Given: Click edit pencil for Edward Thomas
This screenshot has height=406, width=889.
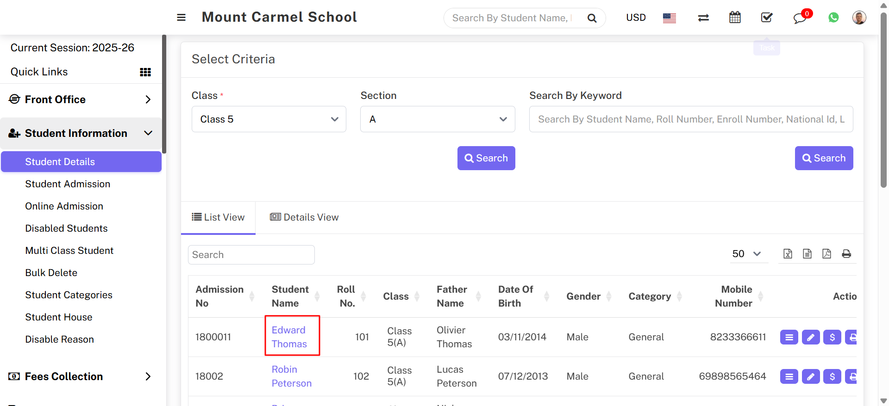Looking at the screenshot, I should point(810,337).
